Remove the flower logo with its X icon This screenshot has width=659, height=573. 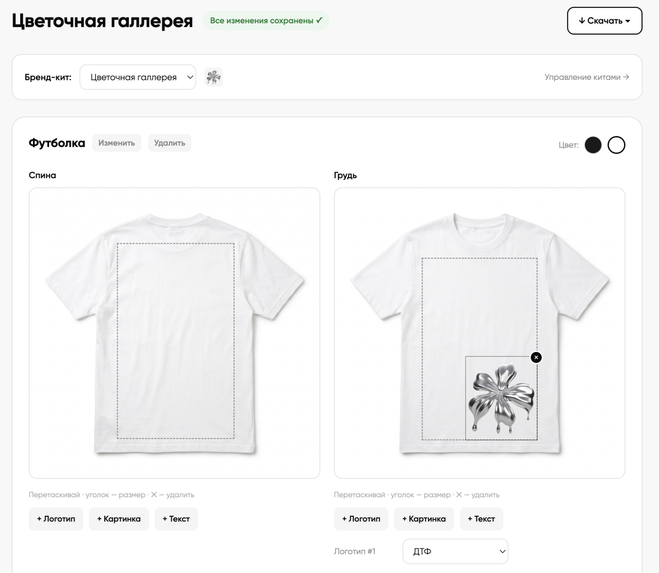[x=536, y=357]
